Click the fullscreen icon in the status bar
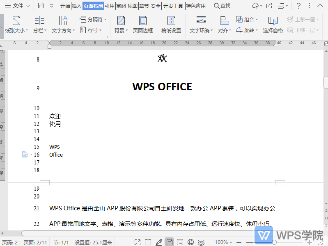Viewport: 328px width, 246px height. [x=138, y=242]
